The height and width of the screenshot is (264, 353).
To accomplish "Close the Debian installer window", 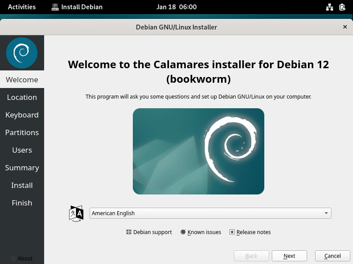I will click(345, 27).
